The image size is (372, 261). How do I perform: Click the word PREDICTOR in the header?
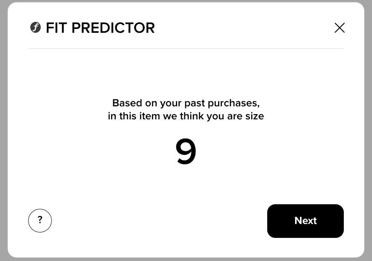(113, 28)
